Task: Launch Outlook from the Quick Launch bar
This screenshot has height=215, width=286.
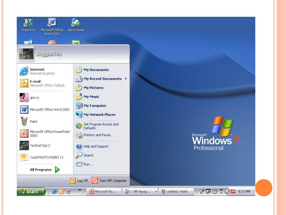Action: click(61, 191)
